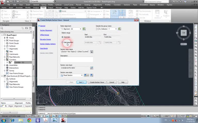198x123 pixels.
Task: Go to Offset Range page
Action: (44, 35)
